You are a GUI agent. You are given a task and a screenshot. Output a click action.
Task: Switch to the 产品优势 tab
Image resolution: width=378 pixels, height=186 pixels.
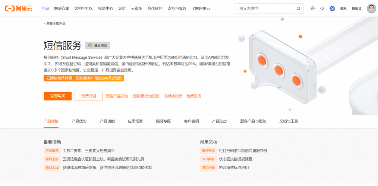[x=79, y=121]
